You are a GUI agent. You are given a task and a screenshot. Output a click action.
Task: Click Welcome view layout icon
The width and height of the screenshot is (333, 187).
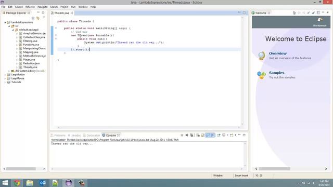[318, 12]
